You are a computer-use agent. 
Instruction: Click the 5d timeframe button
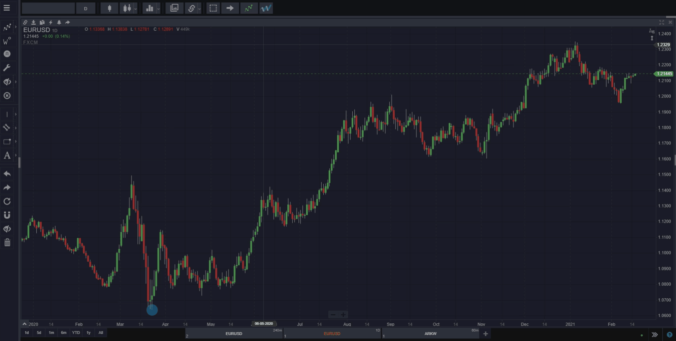point(39,333)
